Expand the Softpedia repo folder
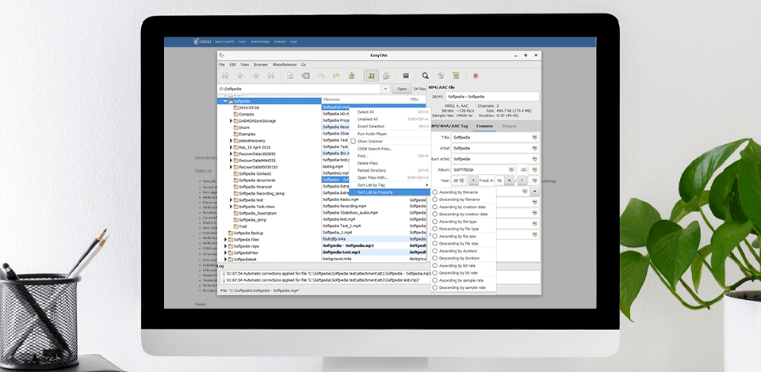 226,246
